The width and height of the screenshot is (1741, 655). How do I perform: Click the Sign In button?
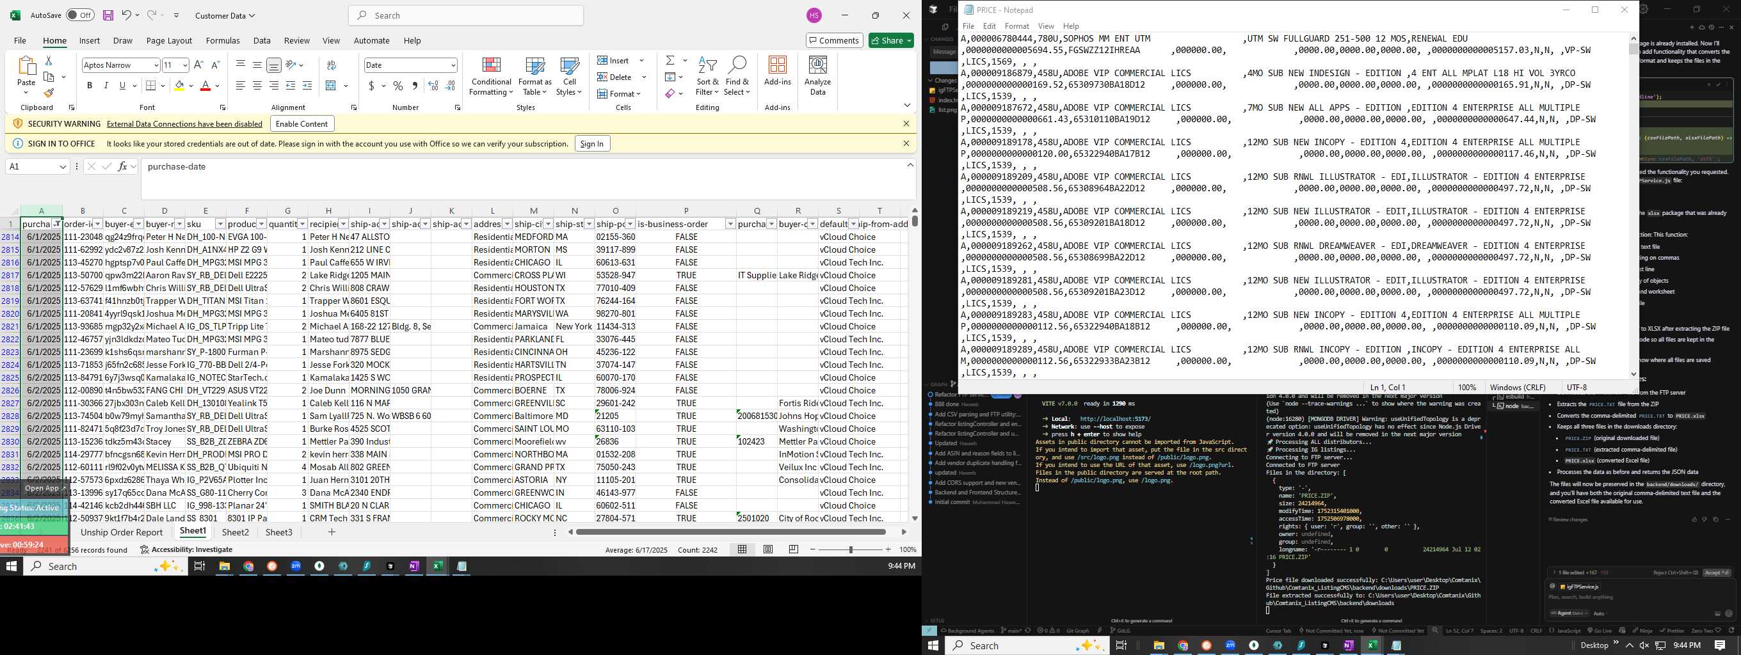pyautogui.click(x=592, y=143)
